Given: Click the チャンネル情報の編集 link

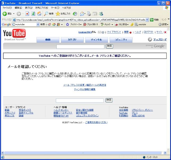Looking at the screenshot, I should coord(85,89).
